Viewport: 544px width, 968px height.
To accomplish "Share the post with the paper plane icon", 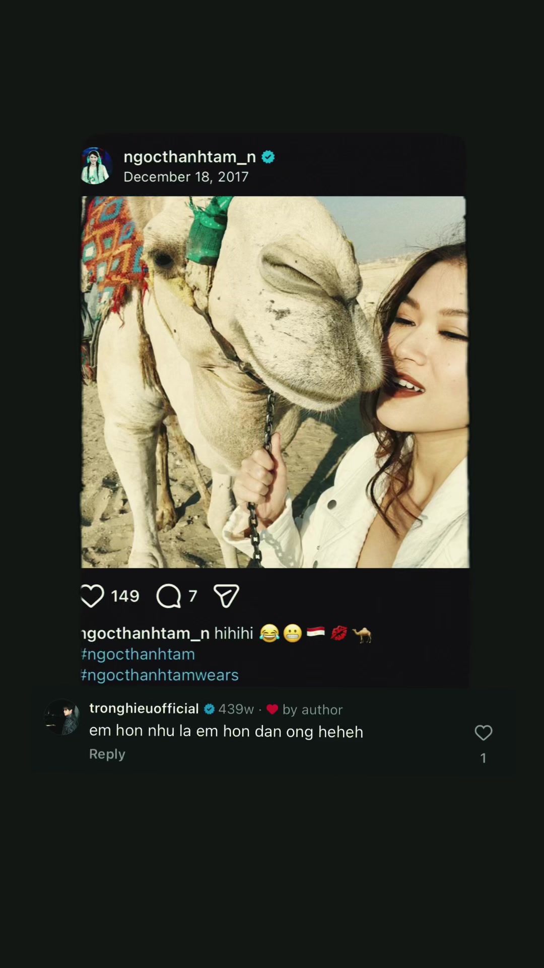I will pyautogui.click(x=226, y=596).
